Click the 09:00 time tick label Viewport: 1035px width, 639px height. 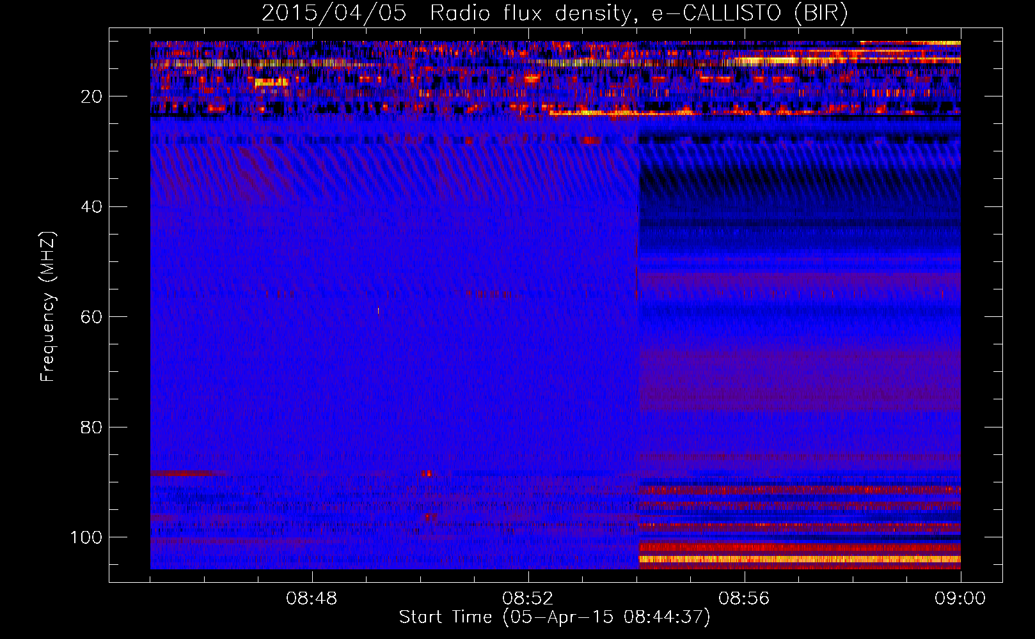point(960,599)
